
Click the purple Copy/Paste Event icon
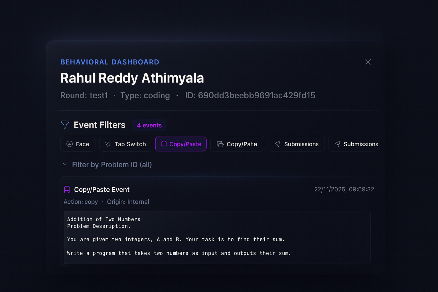coord(67,190)
